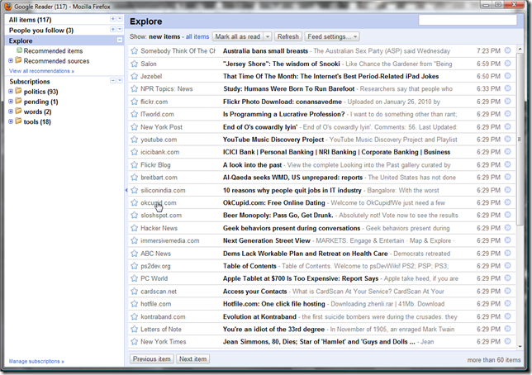Screen dimensions: 532x375
Task: Show all items link
Action: (x=197, y=36)
